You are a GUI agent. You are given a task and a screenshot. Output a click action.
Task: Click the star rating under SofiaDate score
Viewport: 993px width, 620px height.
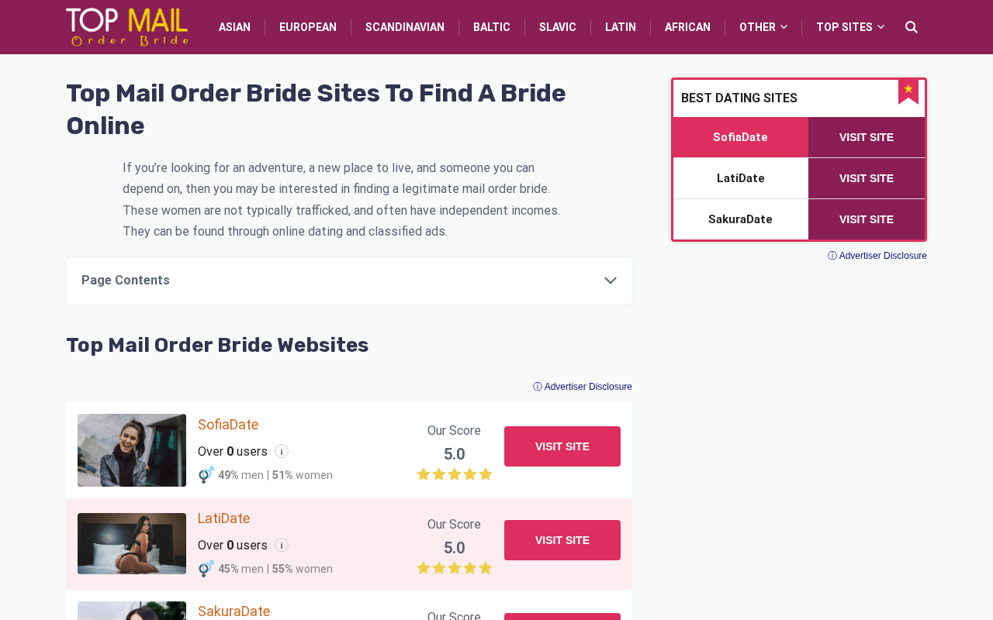(454, 474)
